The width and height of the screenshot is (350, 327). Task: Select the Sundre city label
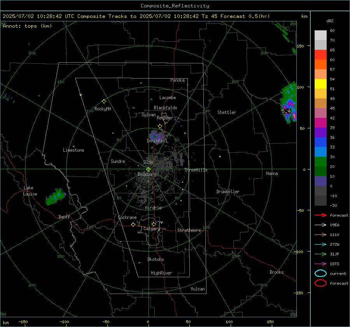point(118,161)
